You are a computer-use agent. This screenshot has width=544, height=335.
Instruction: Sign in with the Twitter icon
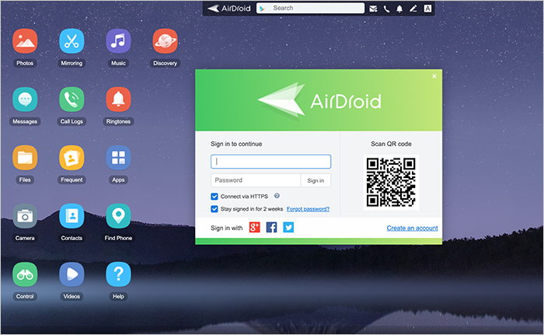coord(288,228)
